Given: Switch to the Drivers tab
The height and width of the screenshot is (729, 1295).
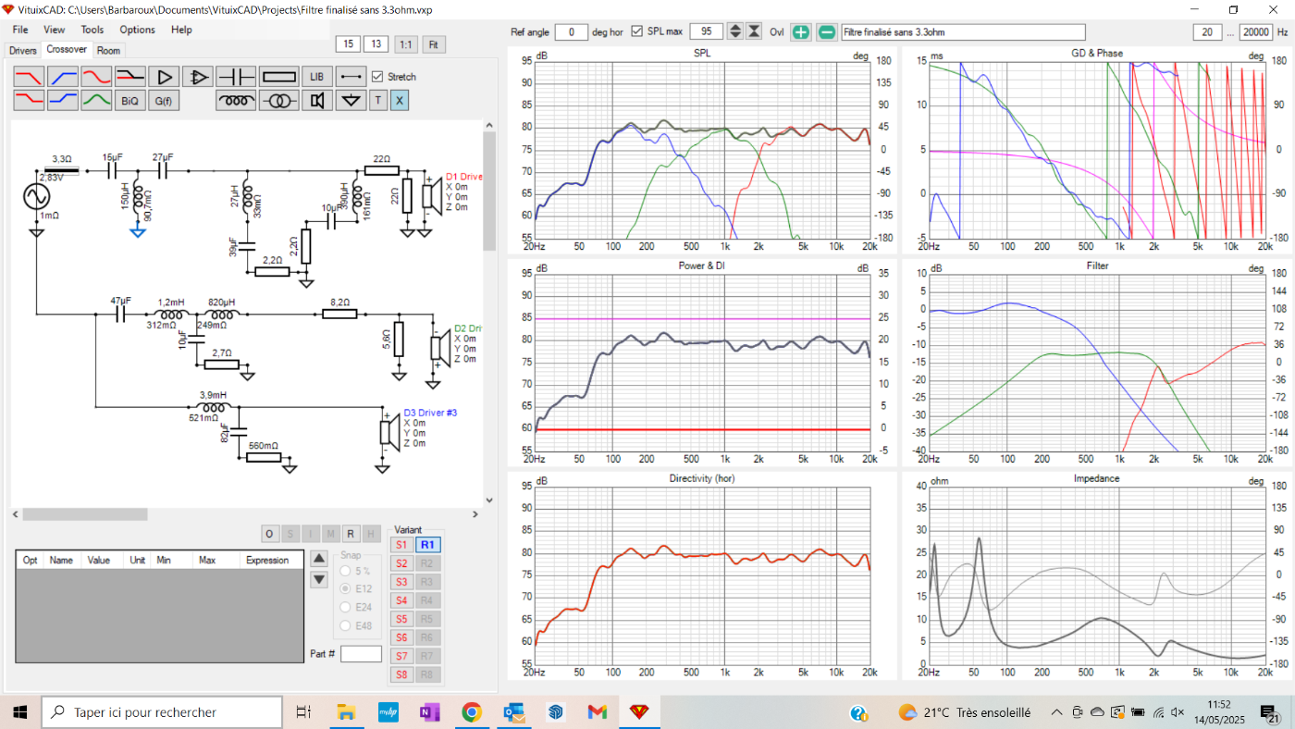Looking at the screenshot, I should tap(23, 50).
